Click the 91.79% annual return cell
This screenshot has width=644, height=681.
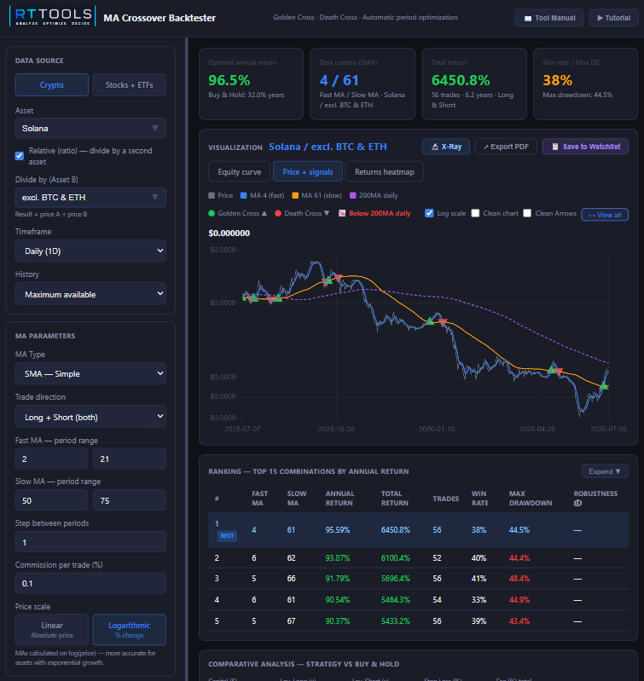(338, 579)
